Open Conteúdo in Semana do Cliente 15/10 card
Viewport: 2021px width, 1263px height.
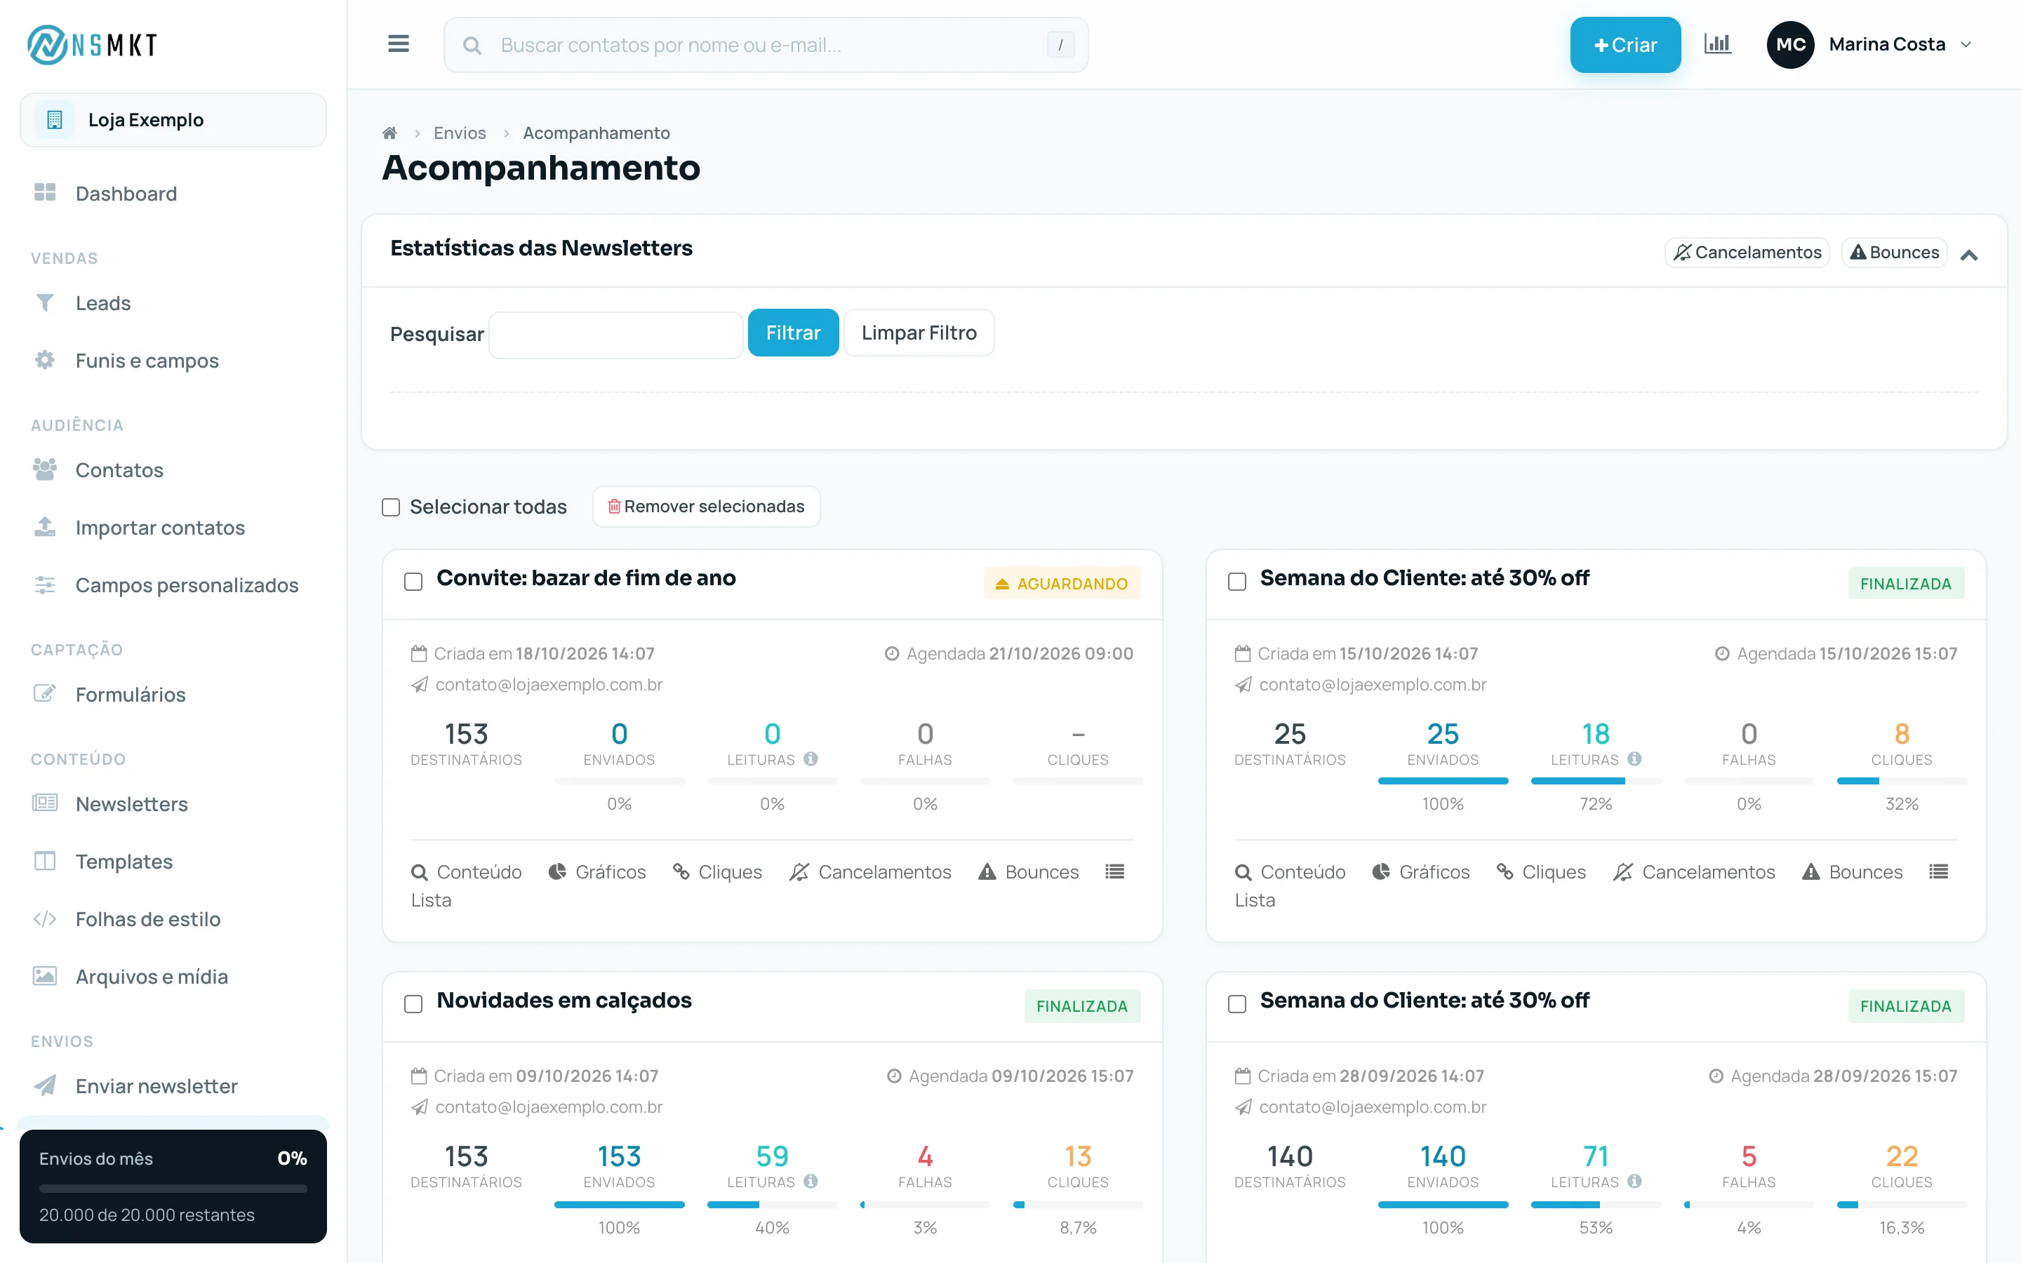pos(1290,871)
